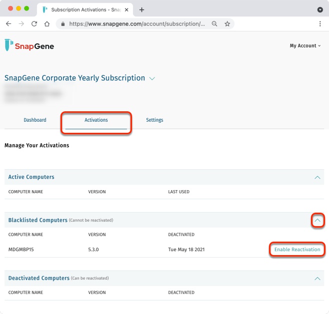Screen dimensions: 329x314
Task: Click the address bar URL
Action: [137, 24]
